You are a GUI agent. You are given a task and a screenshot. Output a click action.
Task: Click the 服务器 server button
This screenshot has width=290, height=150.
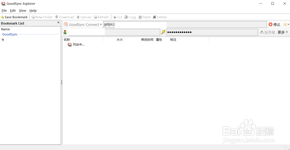[x=267, y=32]
